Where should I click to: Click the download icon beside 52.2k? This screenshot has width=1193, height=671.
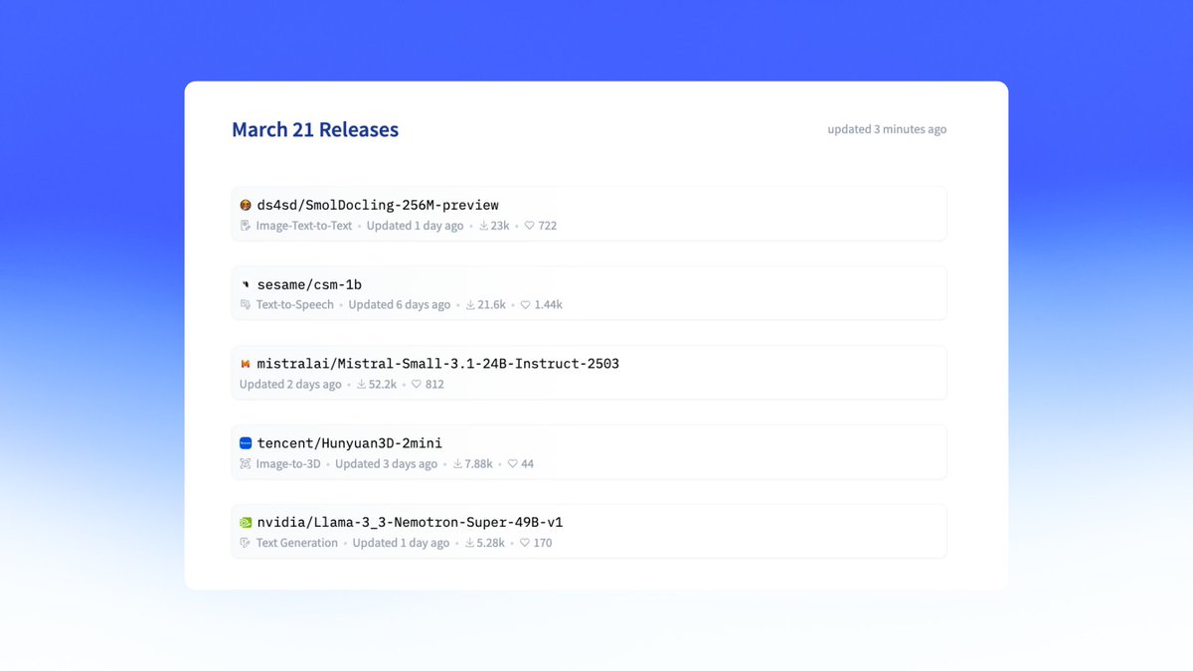click(x=362, y=385)
